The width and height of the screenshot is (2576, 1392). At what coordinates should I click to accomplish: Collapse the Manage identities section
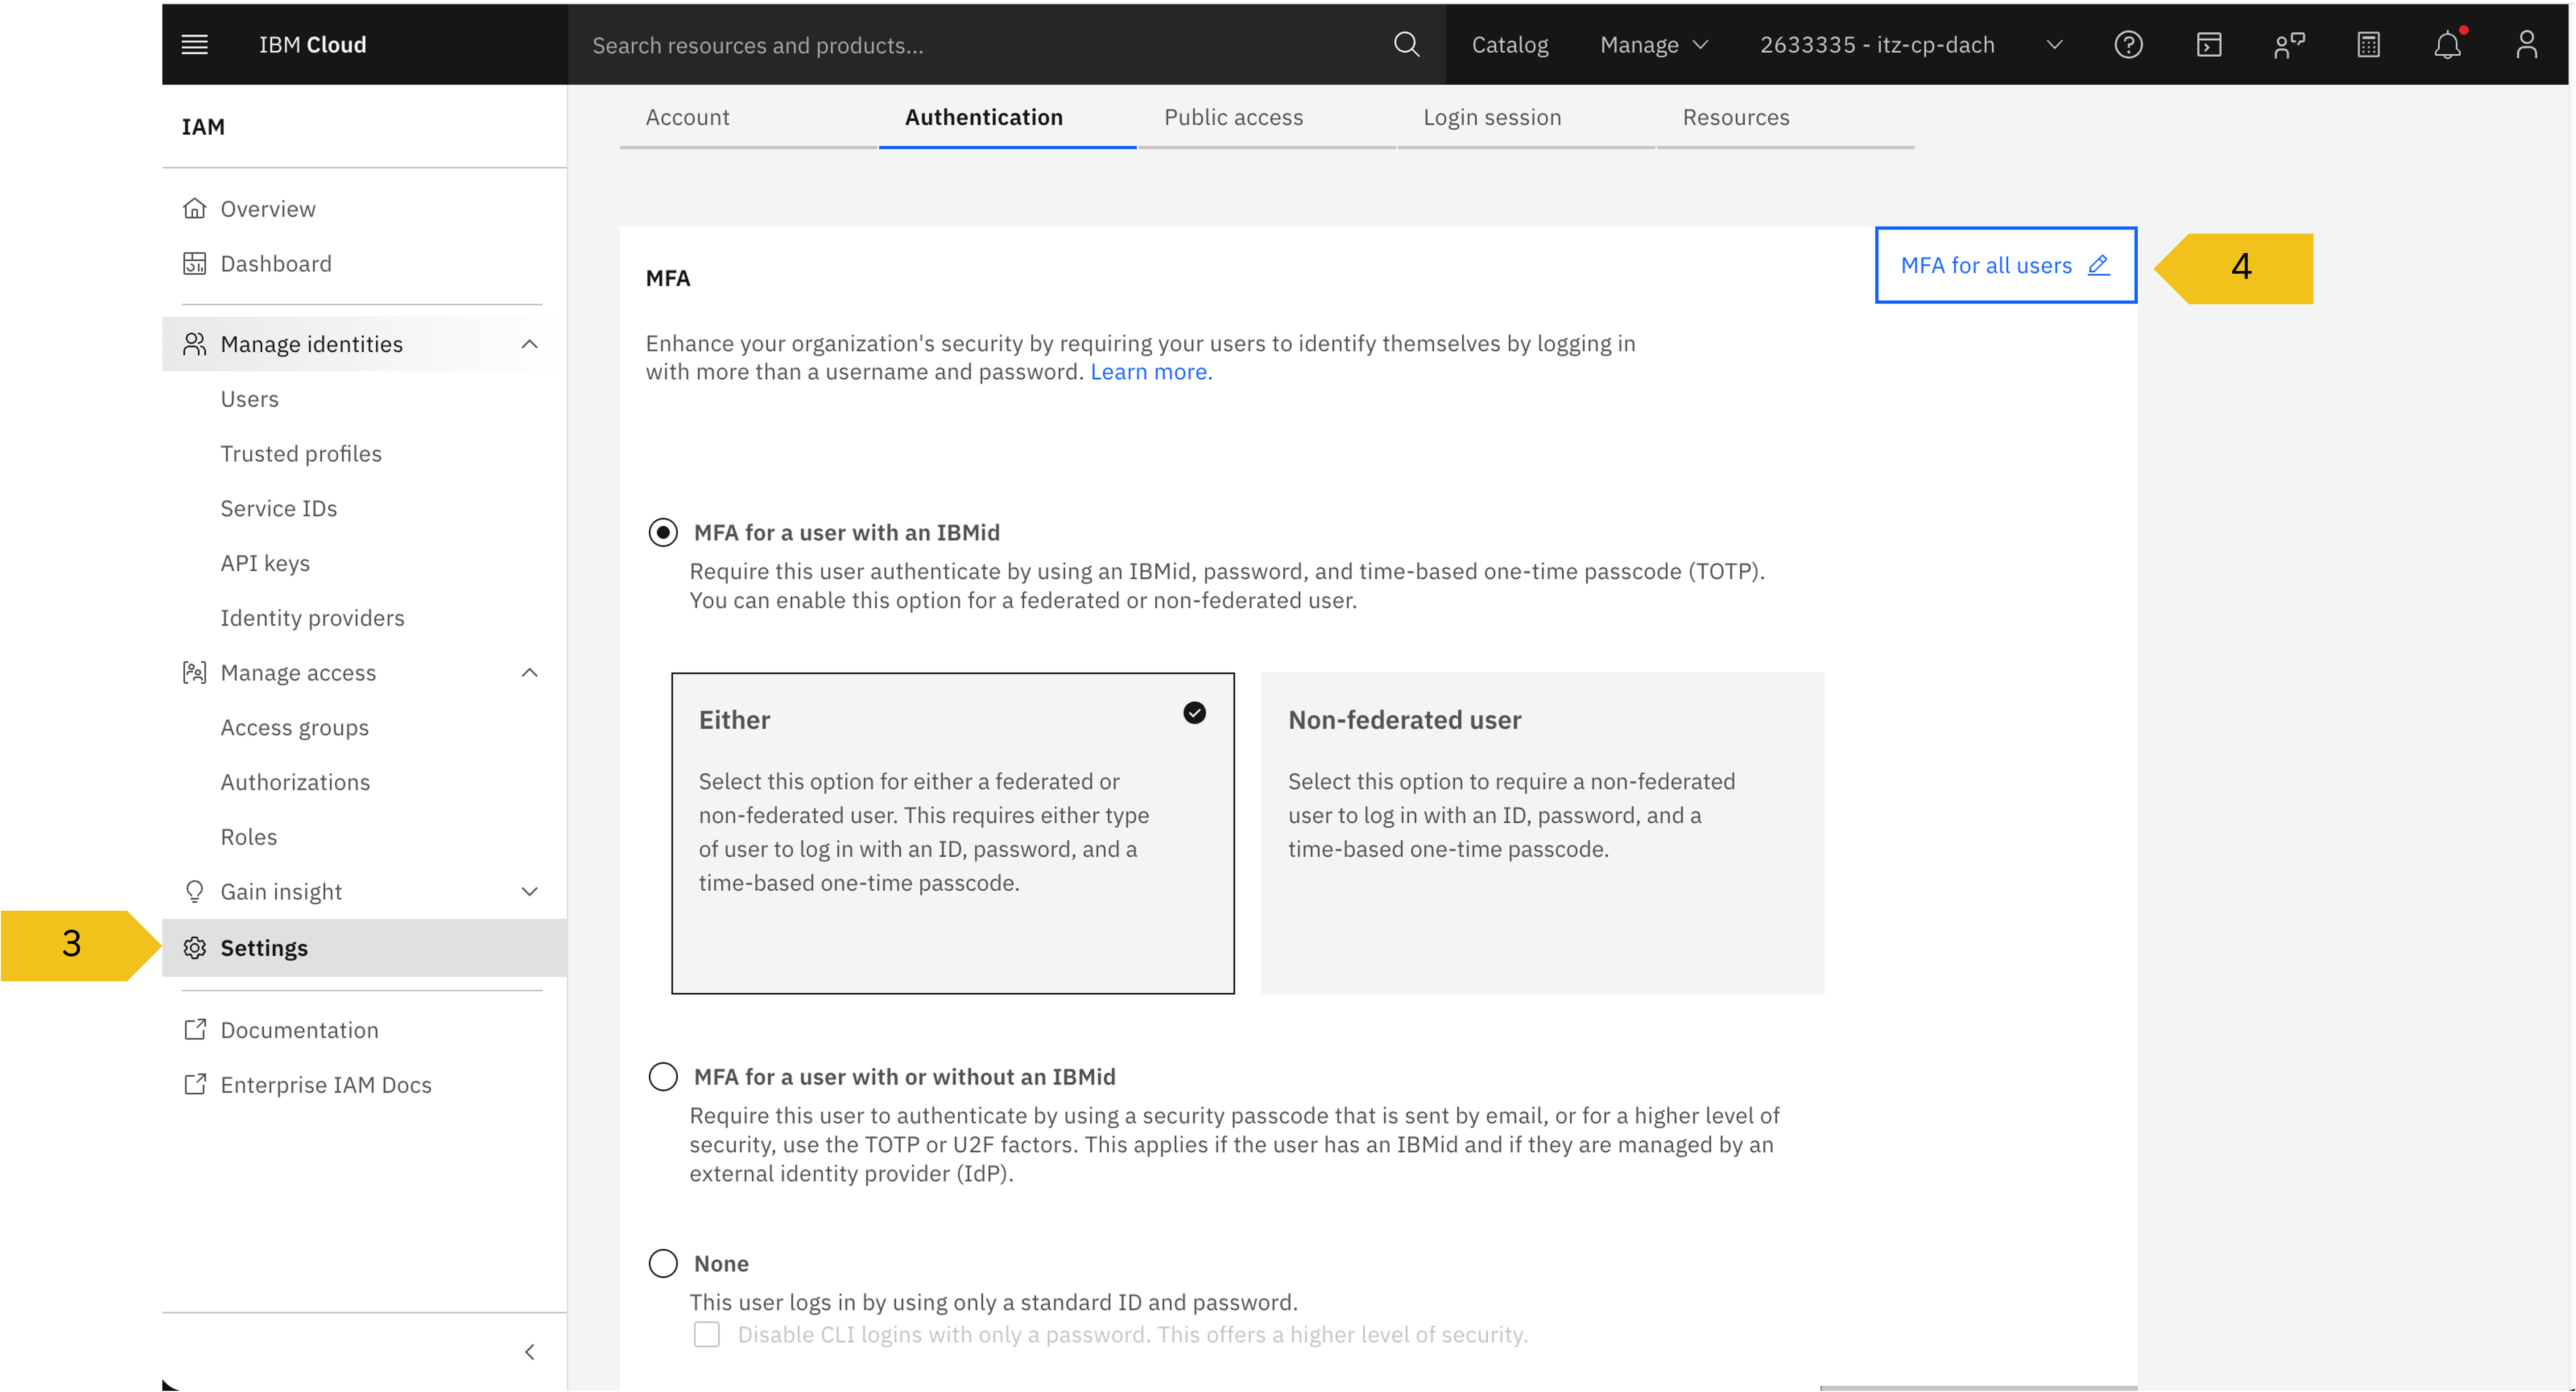pyautogui.click(x=529, y=344)
